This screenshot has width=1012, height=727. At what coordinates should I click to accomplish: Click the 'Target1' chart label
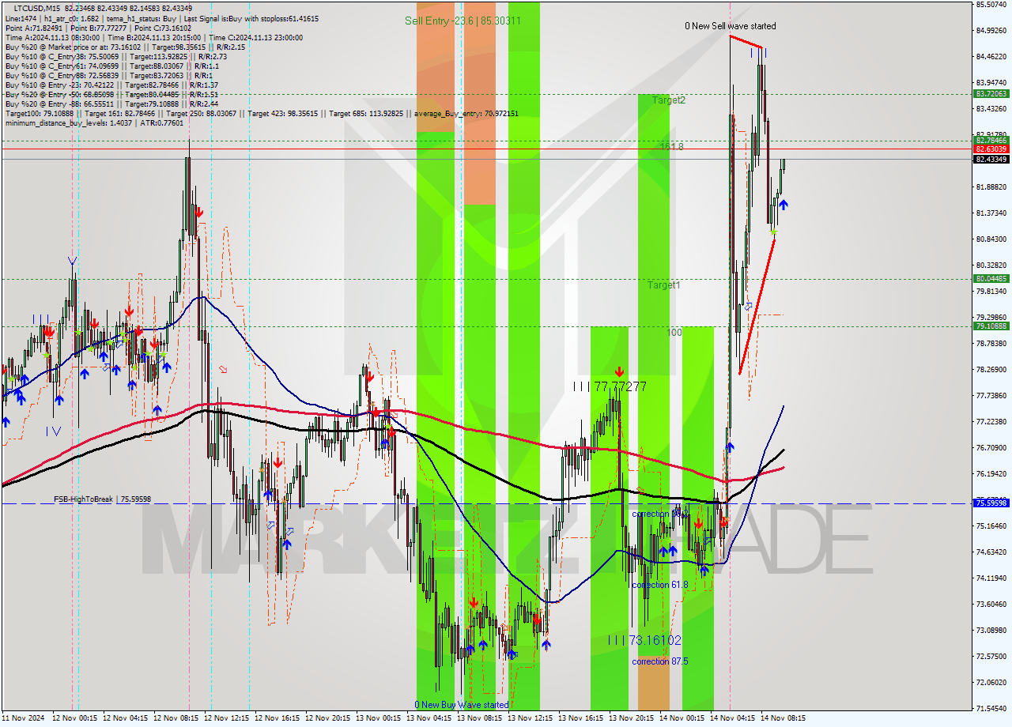(663, 285)
